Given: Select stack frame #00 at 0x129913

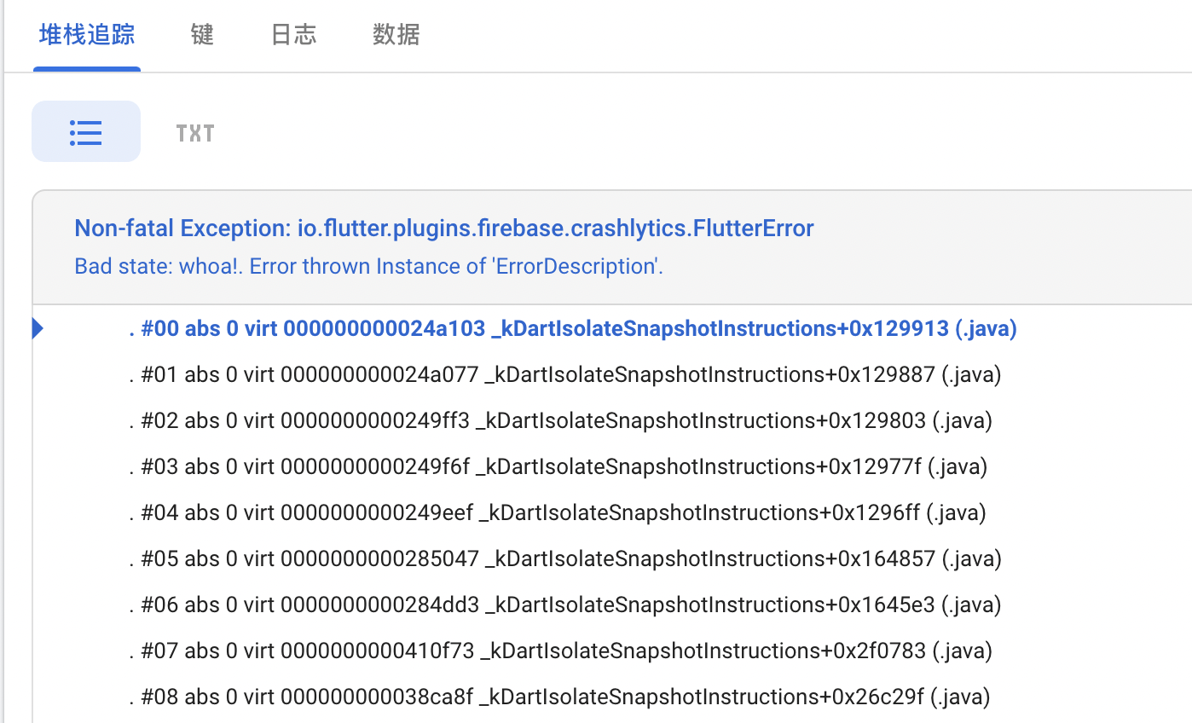Looking at the screenshot, I should coord(573,328).
